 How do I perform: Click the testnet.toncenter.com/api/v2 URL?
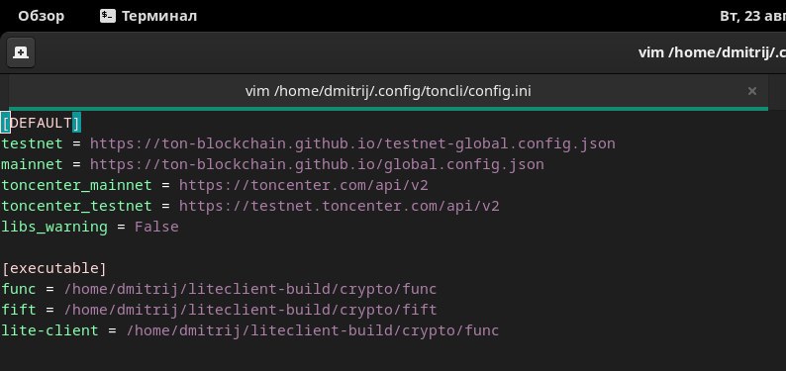click(340, 206)
